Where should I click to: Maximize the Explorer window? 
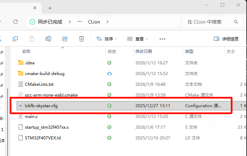(x=222, y=5)
